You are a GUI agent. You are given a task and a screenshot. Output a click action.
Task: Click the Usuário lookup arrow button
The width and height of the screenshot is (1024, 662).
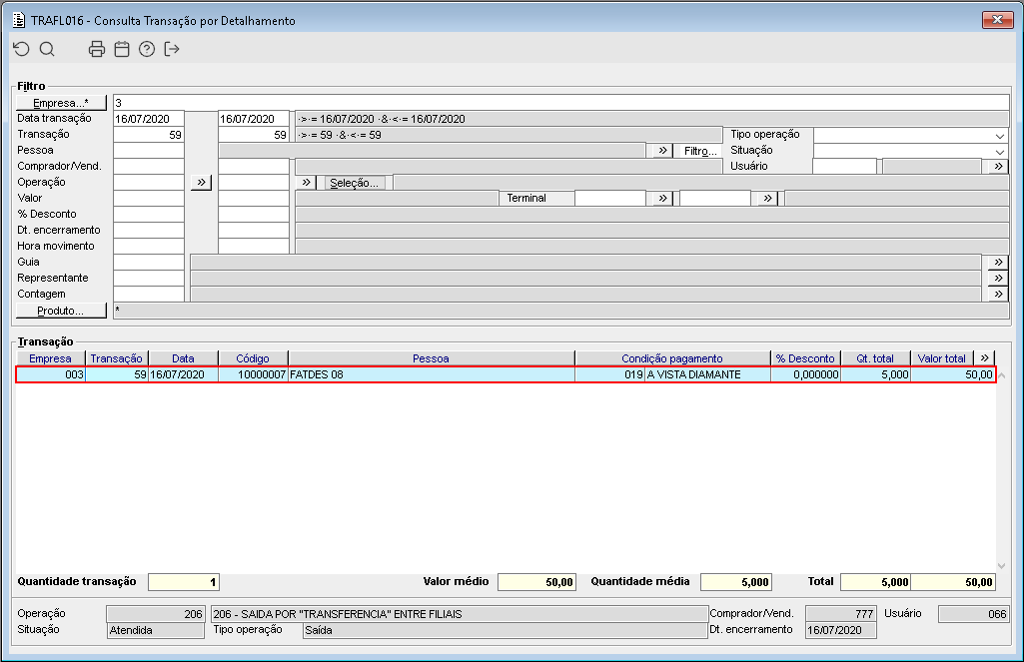(x=998, y=167)
